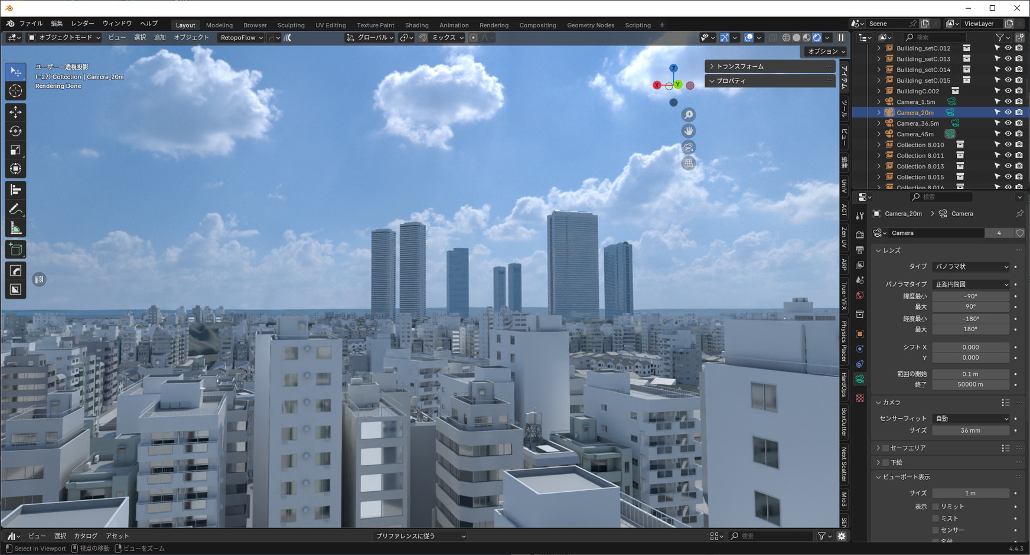Expand the Transform panel in sidebar
The height and width of the screenshot is (555, 1030).
[770, 66]
